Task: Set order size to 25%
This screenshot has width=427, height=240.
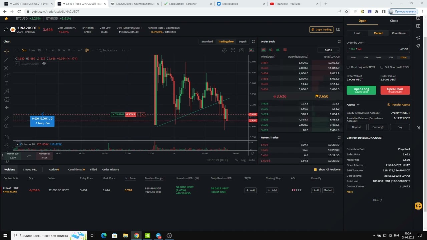Action: pos(366,57)
